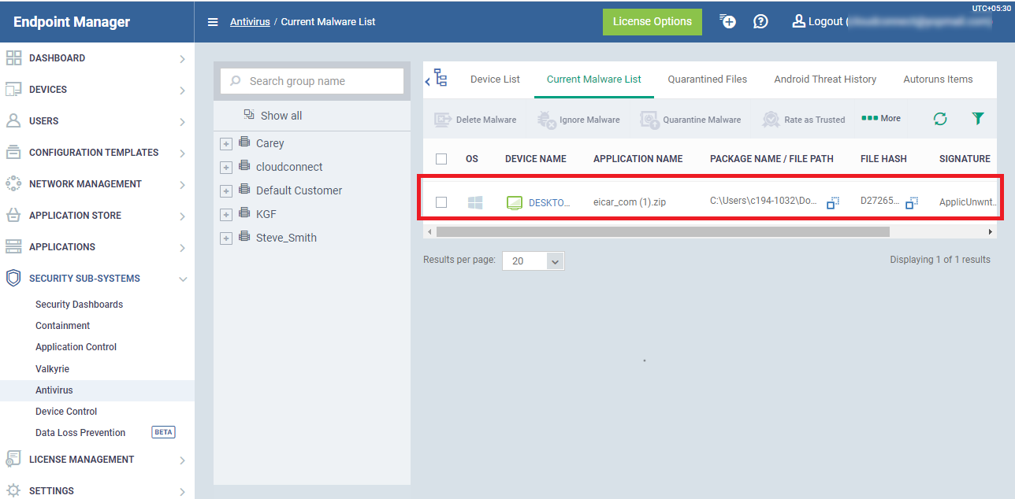Sort by the Application Name column
Image resolution: width=1015 pixels, height=499 pixels.
point(638,159)
